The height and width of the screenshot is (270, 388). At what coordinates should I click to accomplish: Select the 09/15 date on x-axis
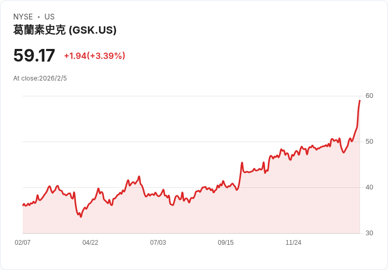[225, 243]
